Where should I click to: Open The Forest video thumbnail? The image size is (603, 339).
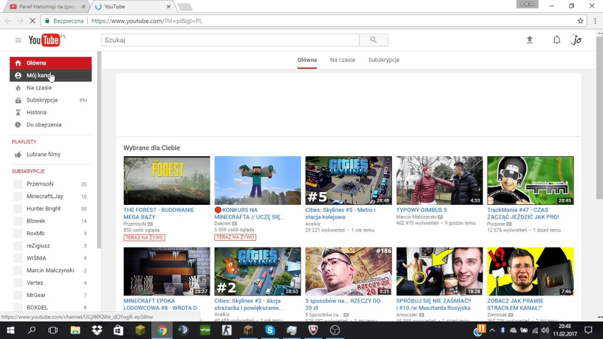click(167, 180)
